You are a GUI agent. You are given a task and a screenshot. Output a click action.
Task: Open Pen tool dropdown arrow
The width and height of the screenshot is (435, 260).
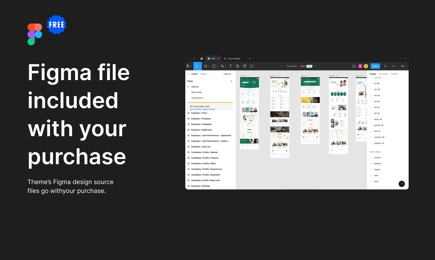[x=225, y=66]
